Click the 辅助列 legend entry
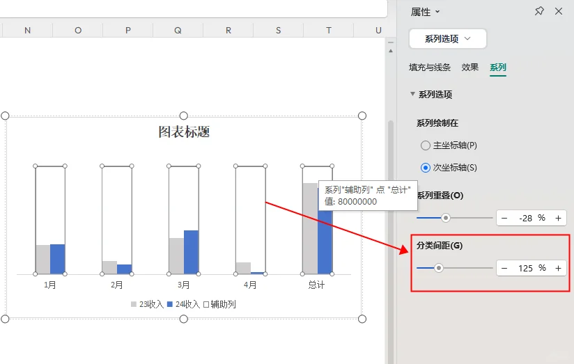 (219, 304)
